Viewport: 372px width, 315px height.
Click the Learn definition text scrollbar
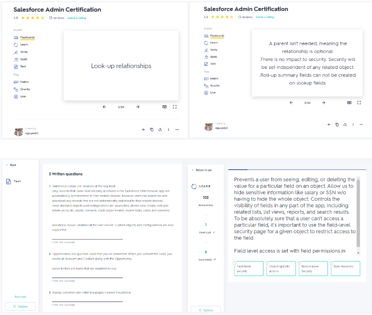[x=358, y=213]
